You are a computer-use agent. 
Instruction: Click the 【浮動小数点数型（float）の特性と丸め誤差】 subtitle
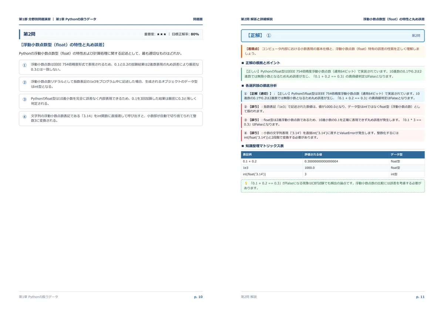click(63, 45)
